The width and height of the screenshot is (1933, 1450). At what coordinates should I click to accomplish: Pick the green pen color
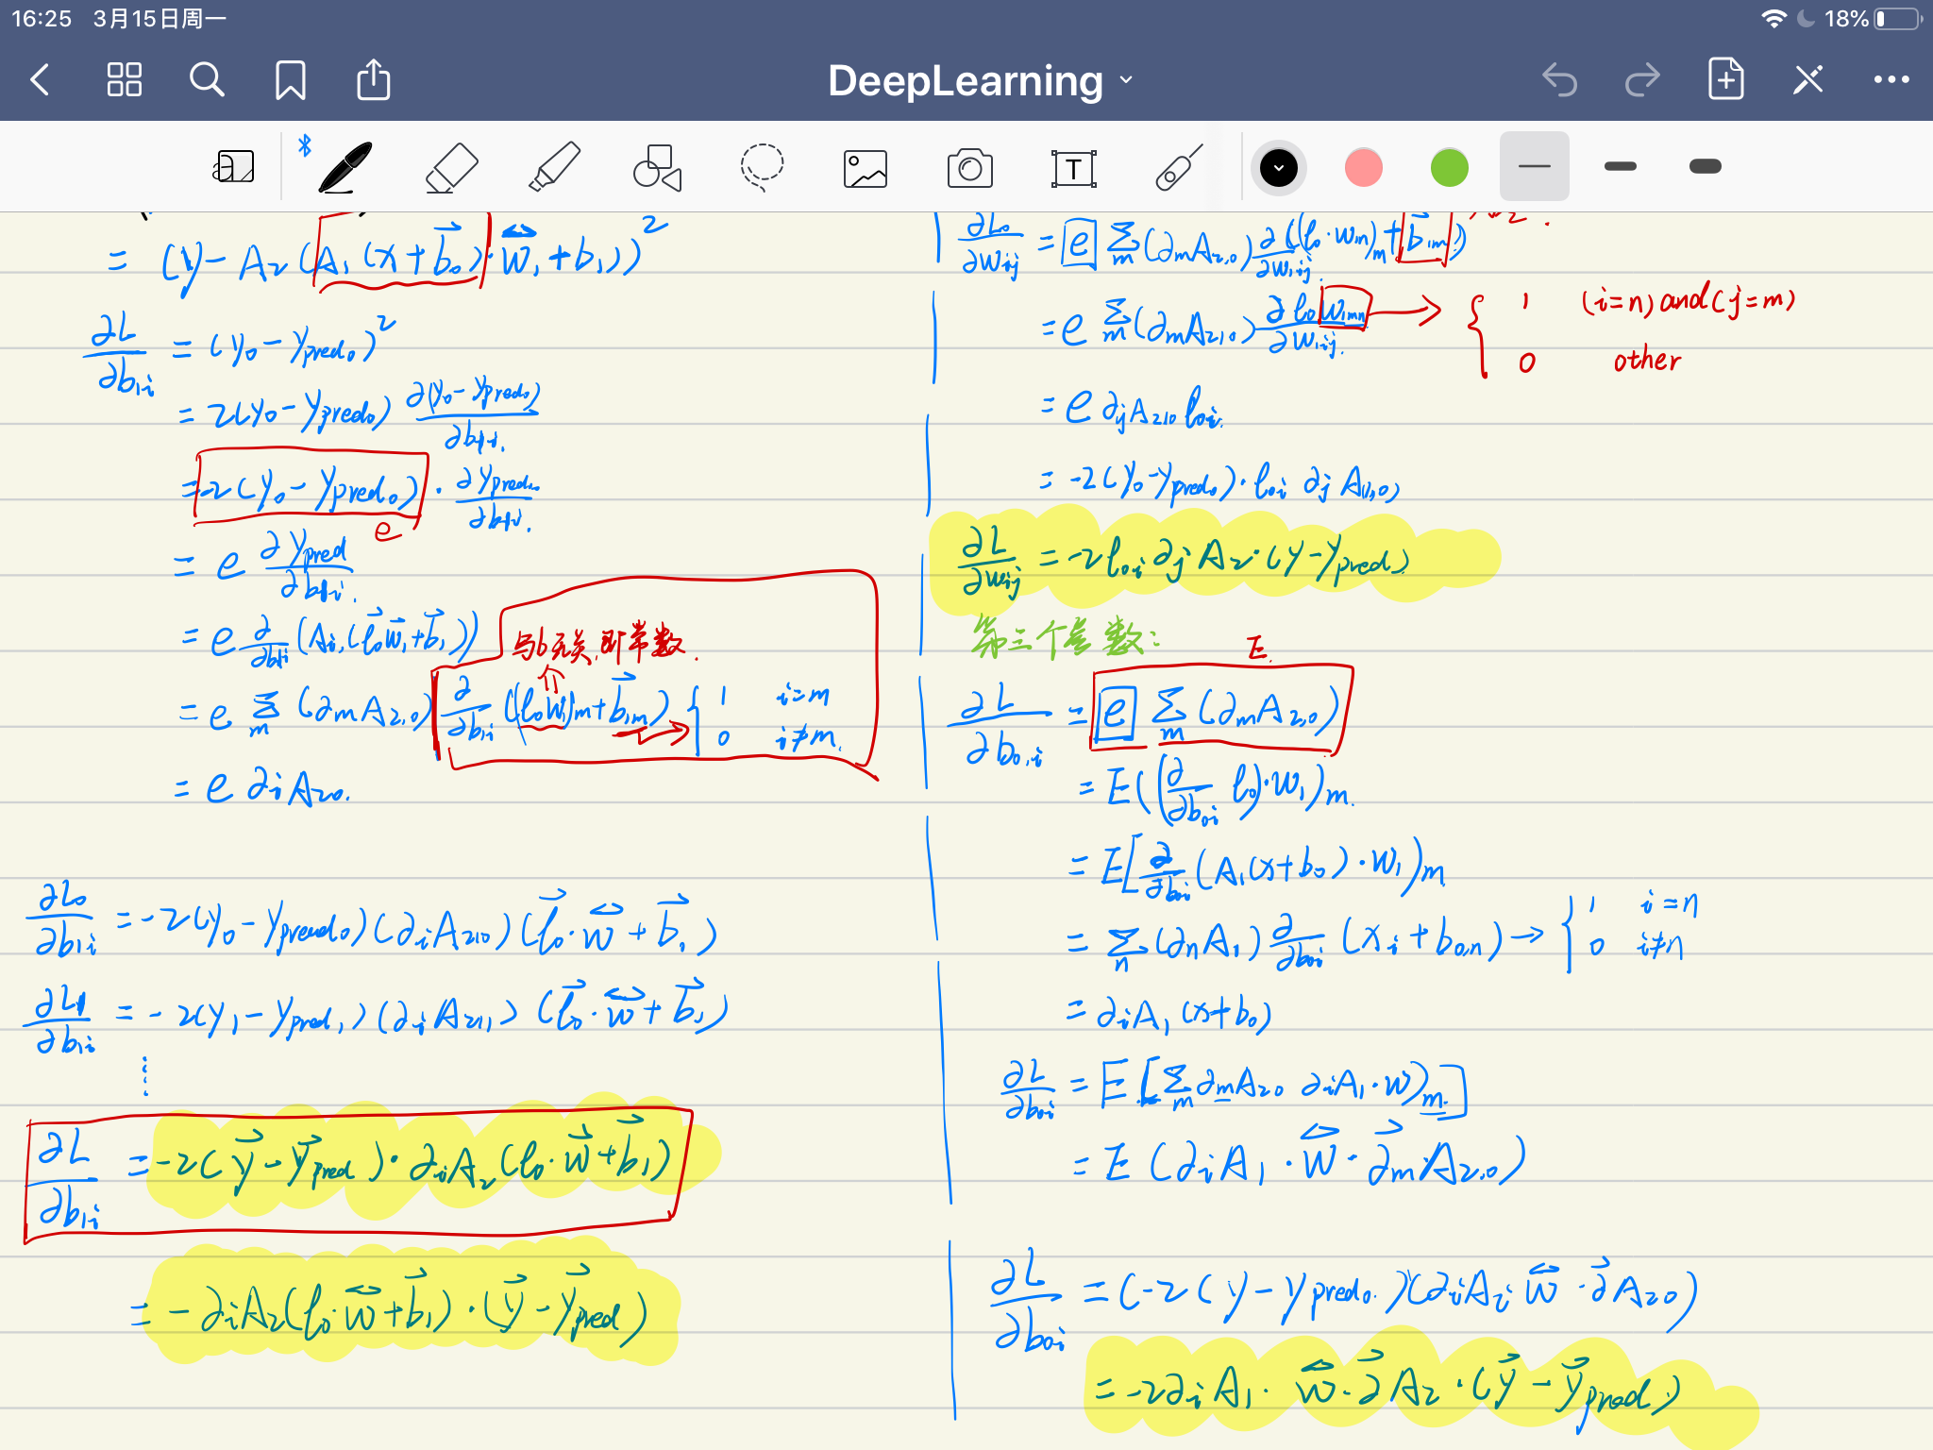(1449, 168)
